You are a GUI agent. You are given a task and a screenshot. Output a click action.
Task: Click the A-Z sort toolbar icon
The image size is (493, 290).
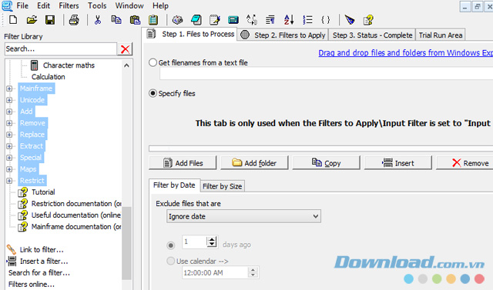point(289,20)
